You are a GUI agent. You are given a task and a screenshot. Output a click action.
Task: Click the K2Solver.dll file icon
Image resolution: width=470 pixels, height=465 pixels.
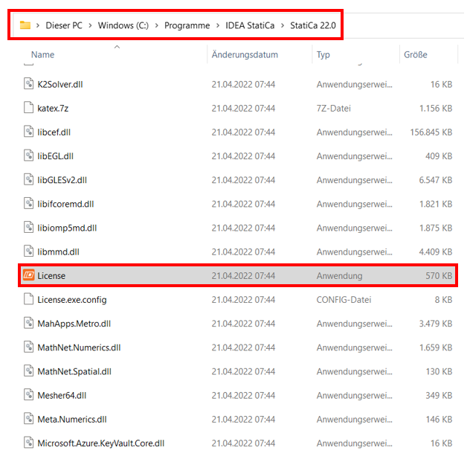(x=28, y=85)
